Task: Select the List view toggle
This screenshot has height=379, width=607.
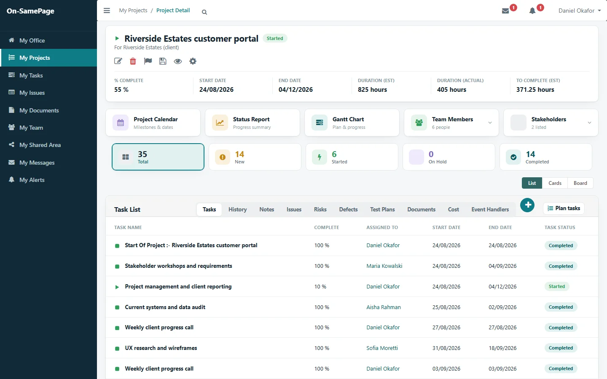Action: 532,183
